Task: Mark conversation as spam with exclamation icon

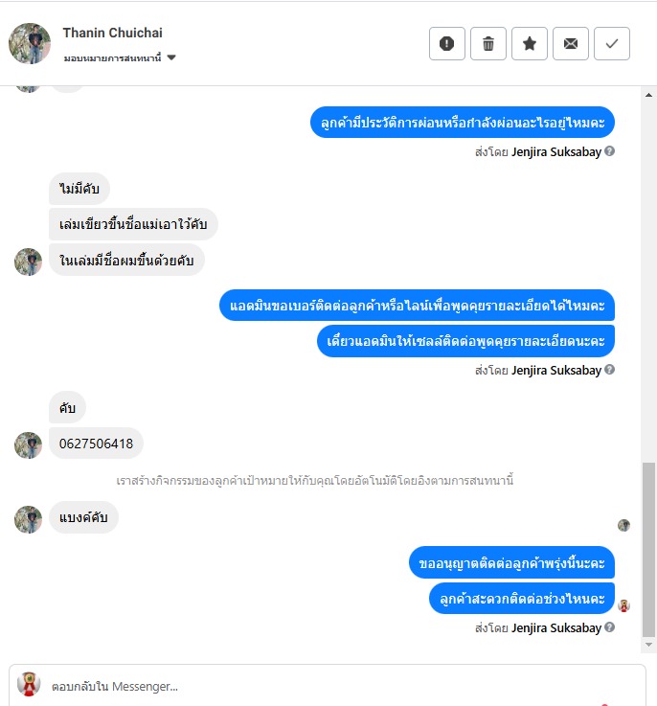Action: [x=446, y=44]
